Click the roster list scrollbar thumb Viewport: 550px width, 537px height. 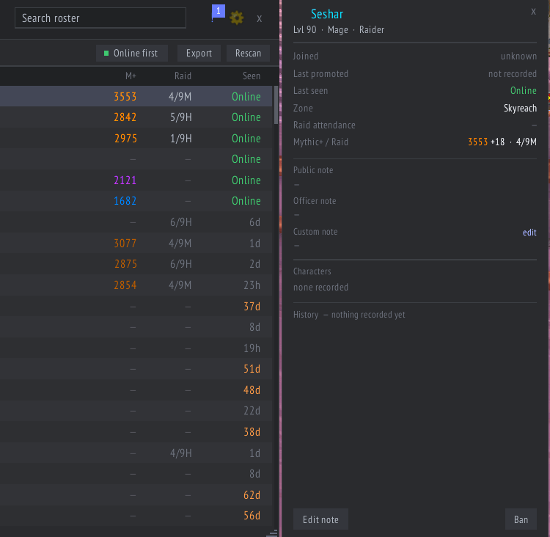click(x=276, y=105)
